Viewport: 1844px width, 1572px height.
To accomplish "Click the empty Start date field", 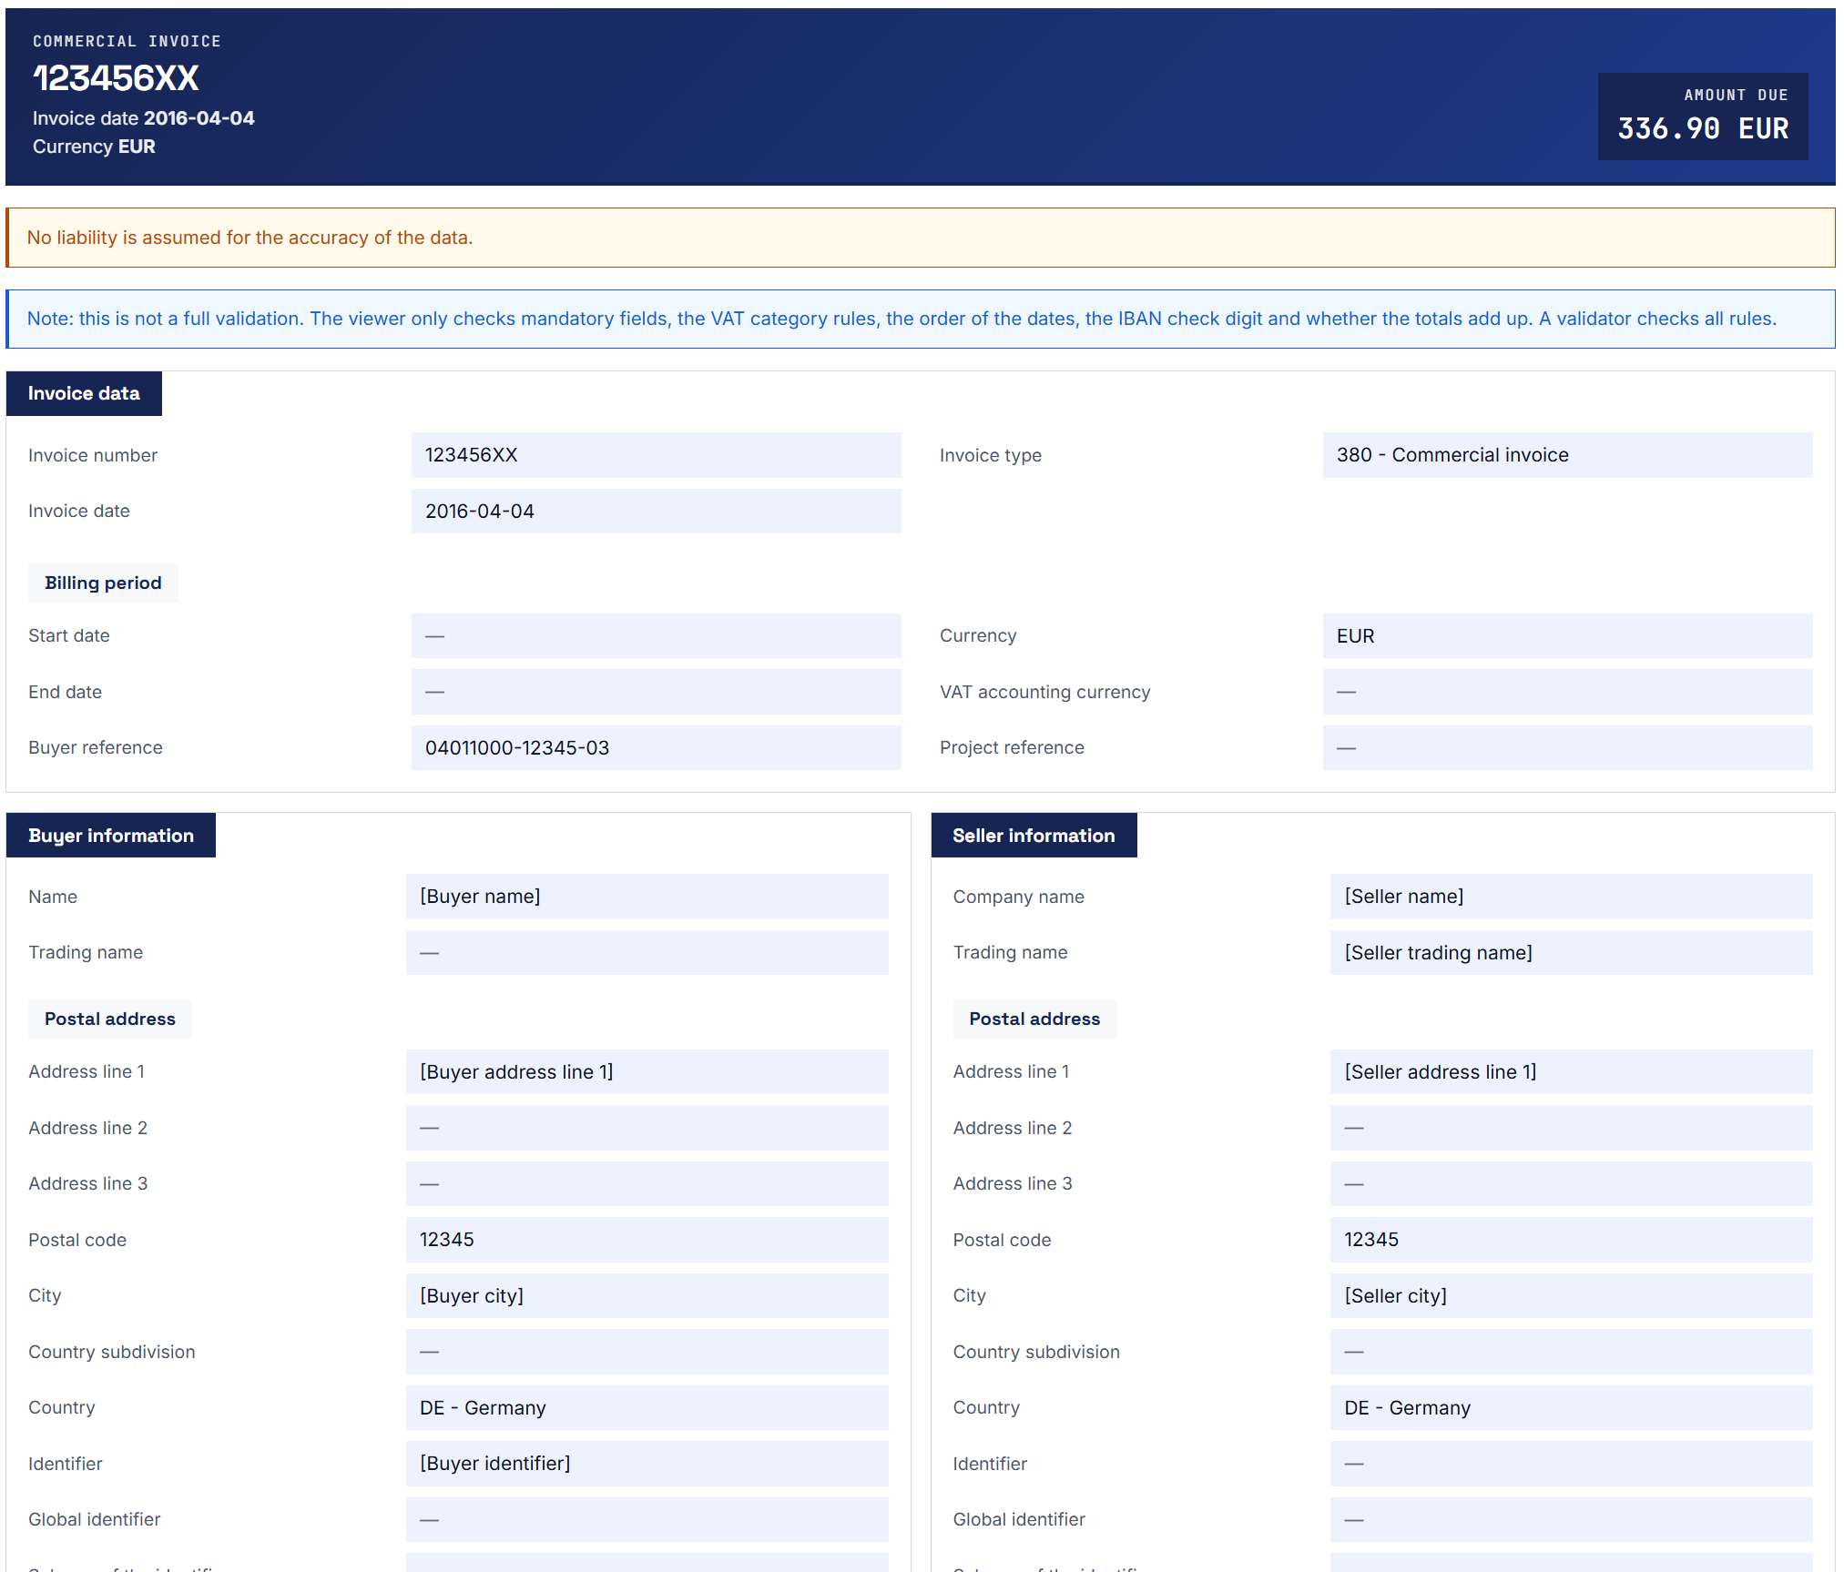I will 656,636.
